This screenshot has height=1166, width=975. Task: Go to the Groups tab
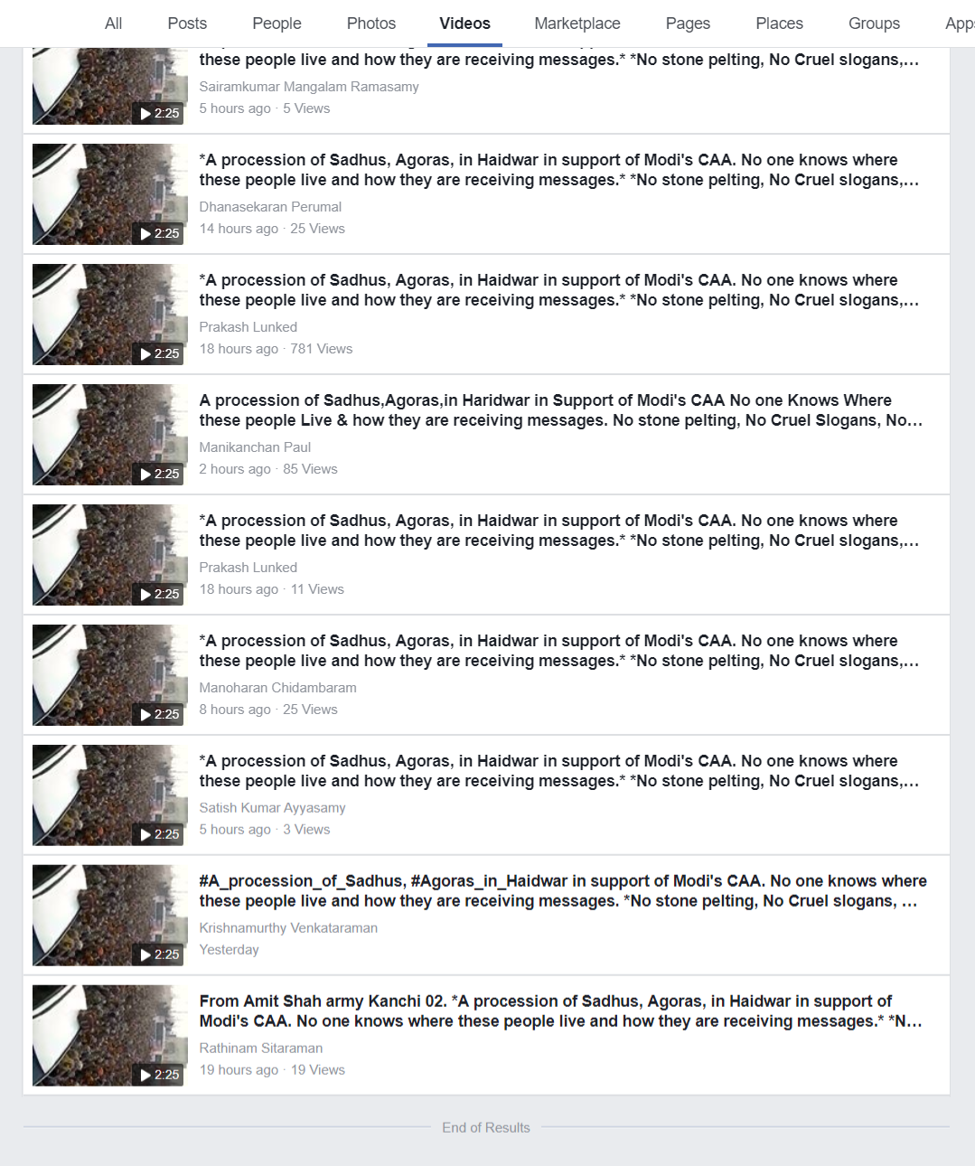point(874,24)
